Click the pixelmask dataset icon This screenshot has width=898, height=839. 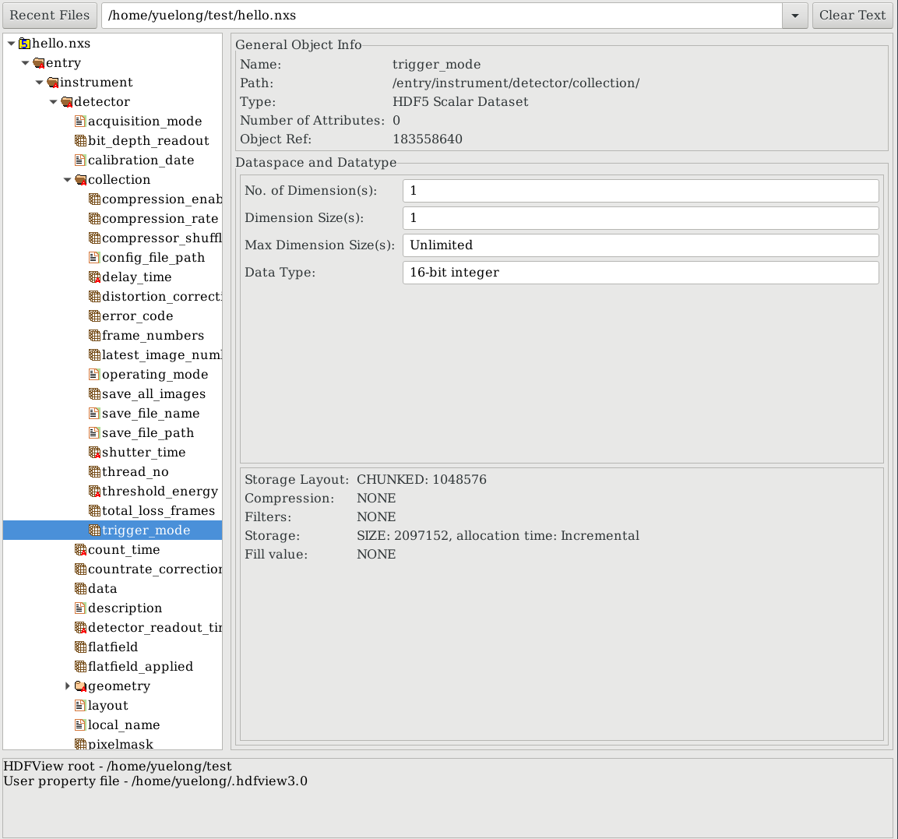click(x=79, y=745)
